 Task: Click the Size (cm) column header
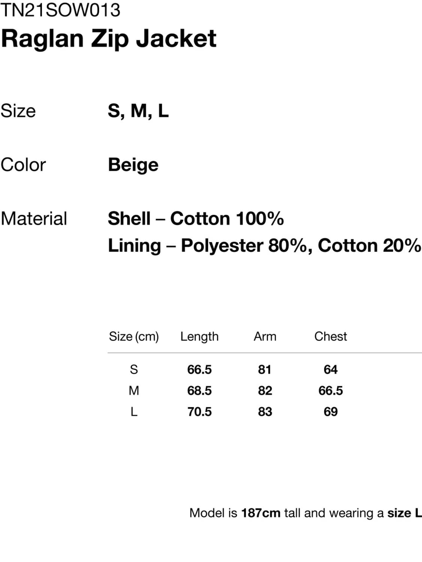coord(134,336)
